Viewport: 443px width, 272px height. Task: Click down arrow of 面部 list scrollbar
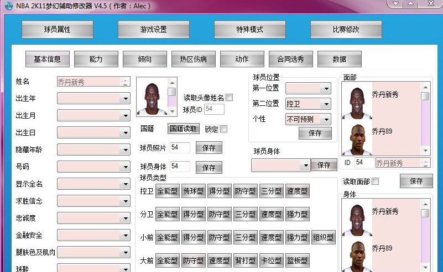pos(425,151)
